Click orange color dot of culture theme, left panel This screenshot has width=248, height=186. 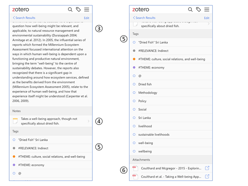point(14,157)
